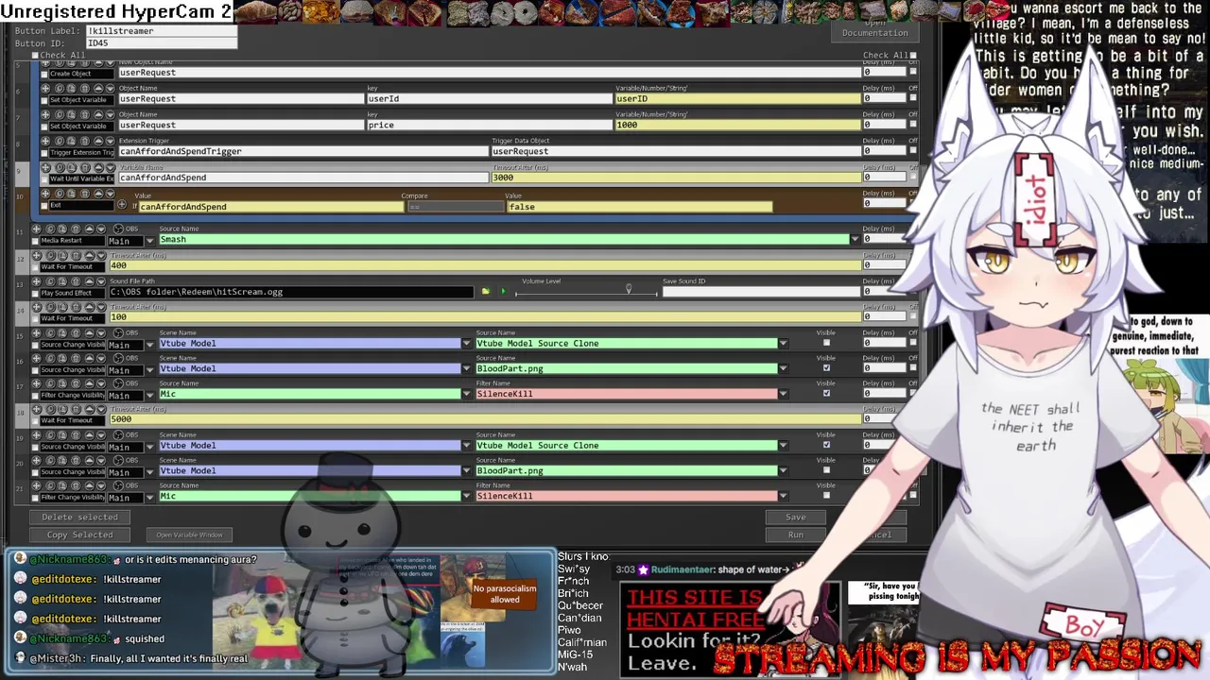This screenshot has height=680, width=1210.
Task: Move up arrow on row 12 Wait For Timeout
Action: [89, 255]
